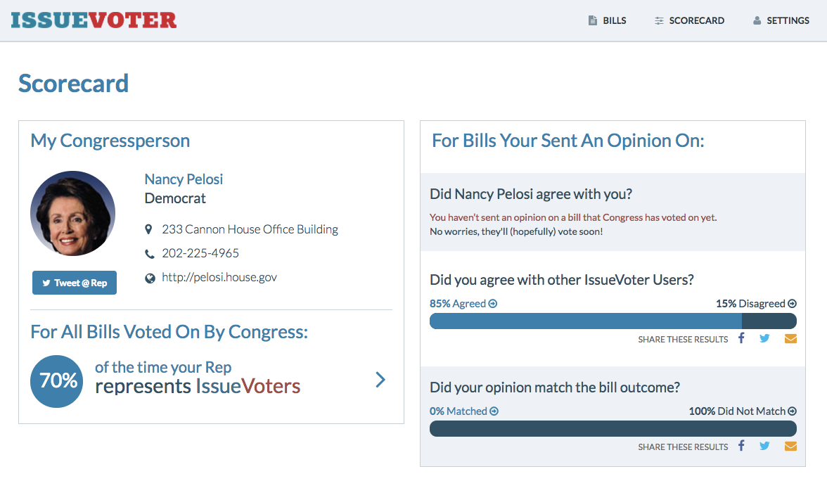Open rep representation details chevron
The height and width of the screenshot is (481, 827).
pos(380,380)
